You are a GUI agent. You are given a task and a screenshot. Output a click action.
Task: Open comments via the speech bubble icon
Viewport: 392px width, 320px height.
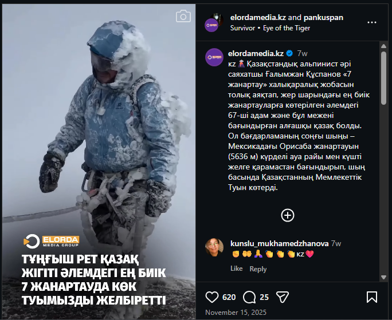click(x=249, y=297)
